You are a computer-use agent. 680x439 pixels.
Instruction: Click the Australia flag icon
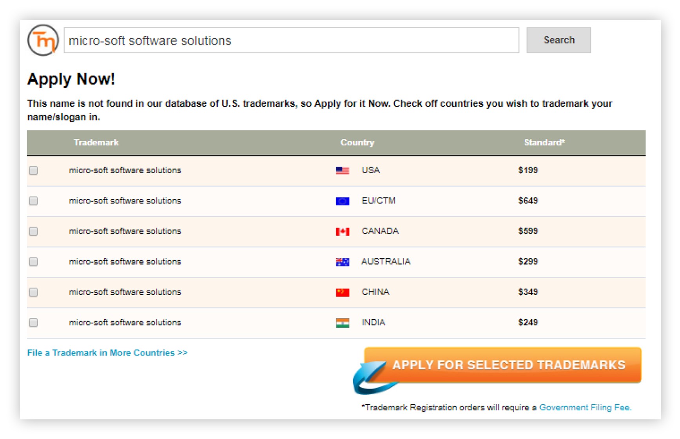click(342, 262)
